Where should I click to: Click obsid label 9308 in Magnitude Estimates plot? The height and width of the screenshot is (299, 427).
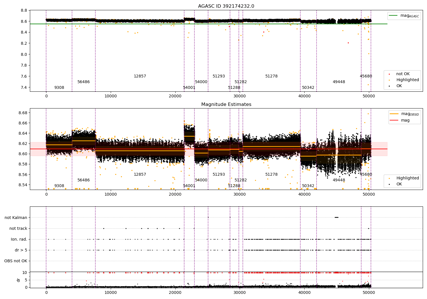[59, 186]
